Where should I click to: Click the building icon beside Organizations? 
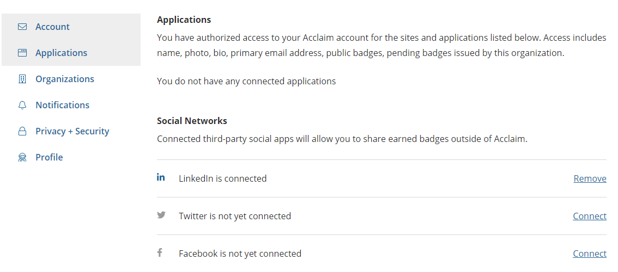pos(22,79)
